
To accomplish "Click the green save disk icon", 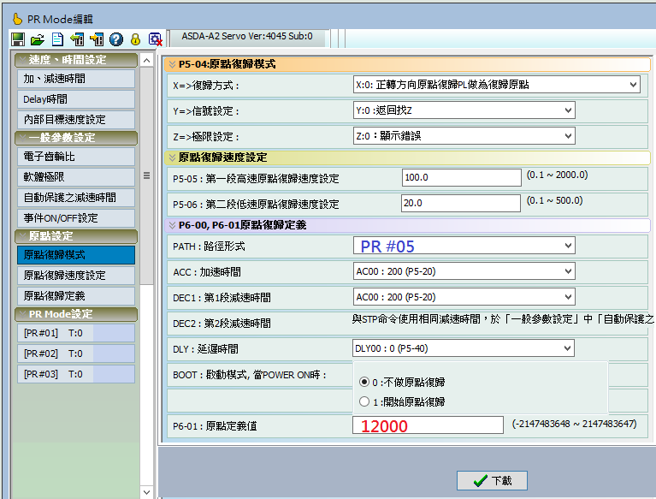I will click(x=17, y=39).
